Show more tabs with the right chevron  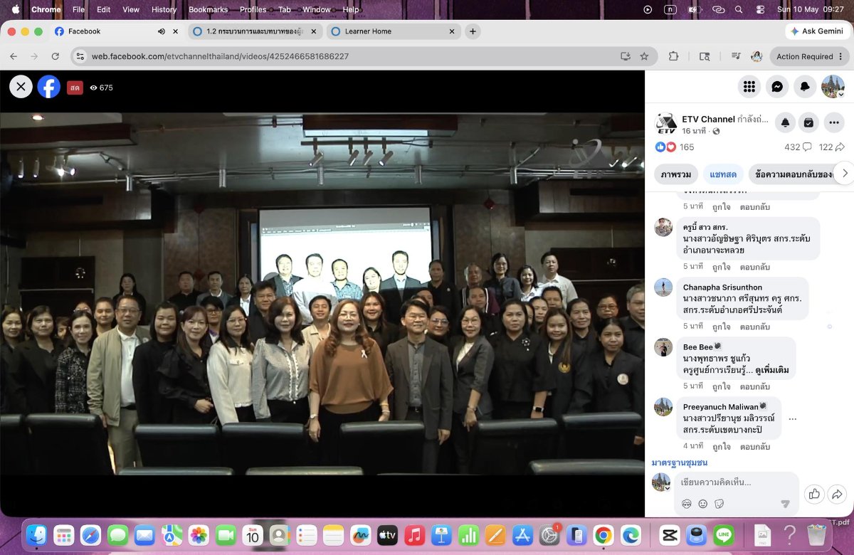click(845, 173)
